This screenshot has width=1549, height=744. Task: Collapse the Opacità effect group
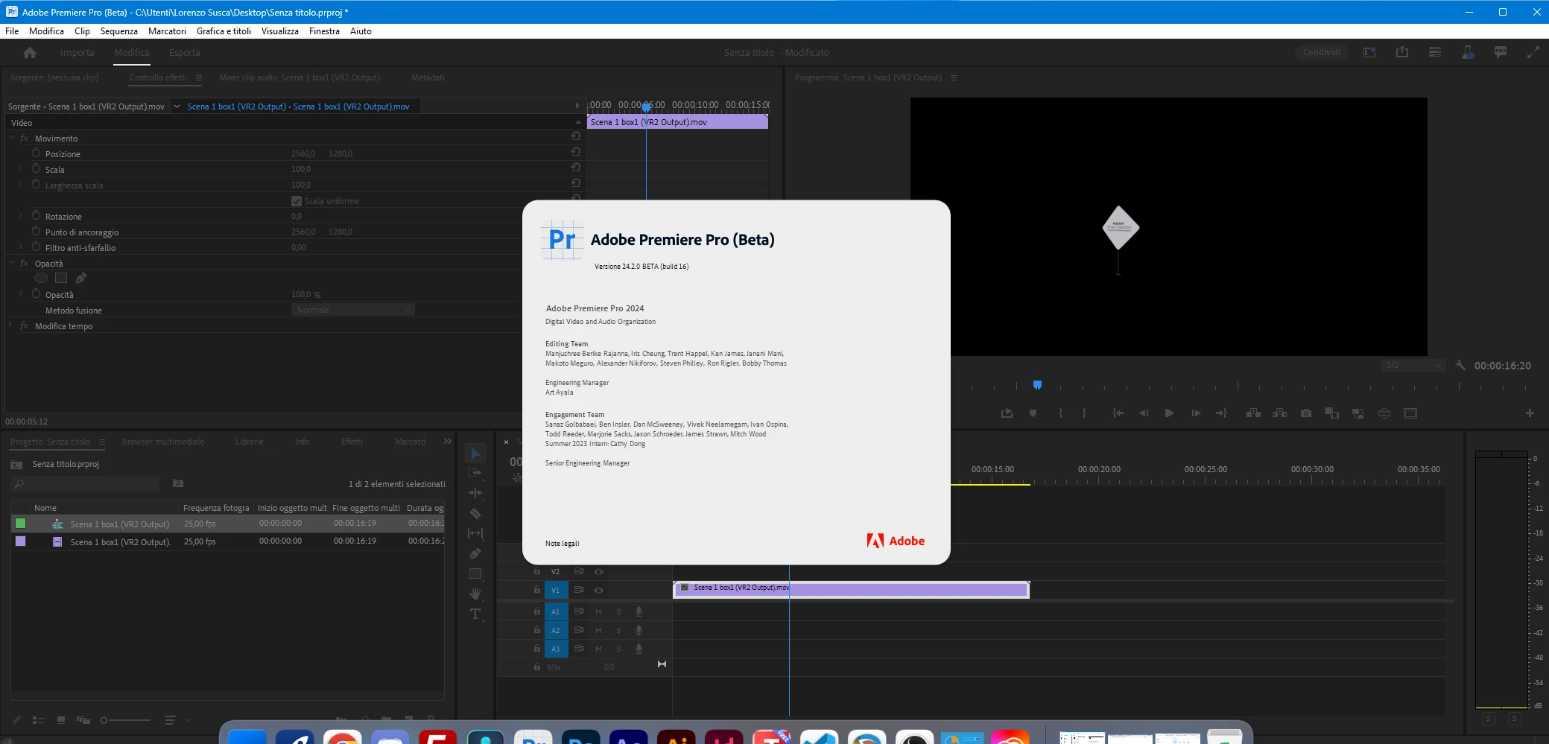click(11, 263)
